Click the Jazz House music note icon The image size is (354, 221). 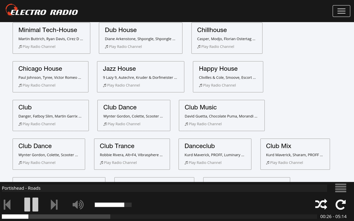pyautogui.click(x=105, y=86)
